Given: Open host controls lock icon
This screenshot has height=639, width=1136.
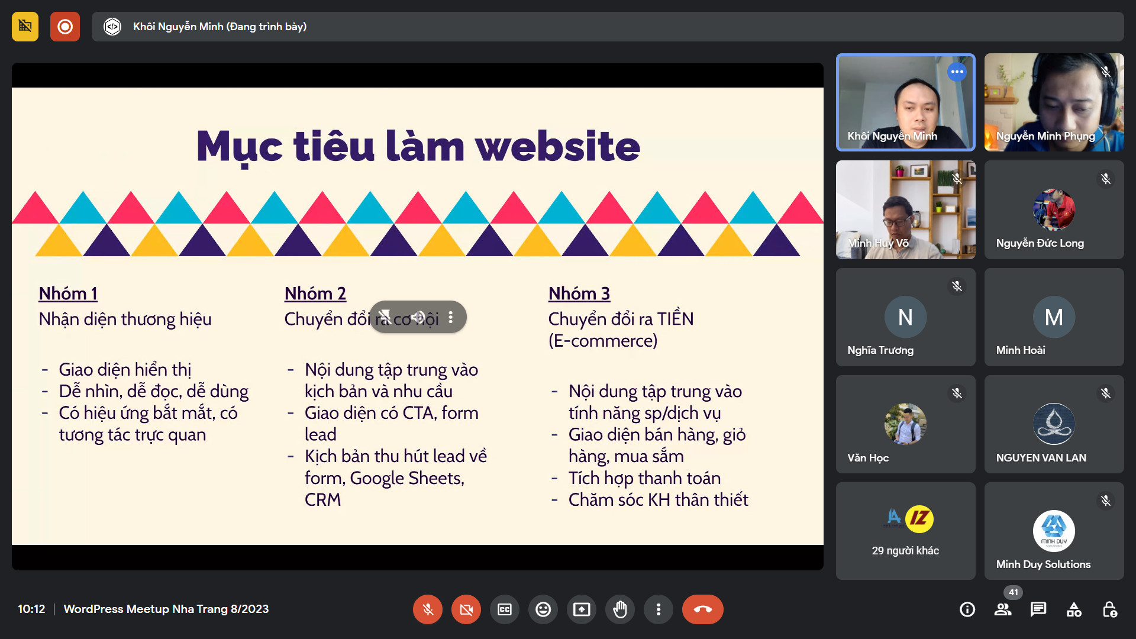Looking at the screenshot, I should click(x=1109, y=609).
